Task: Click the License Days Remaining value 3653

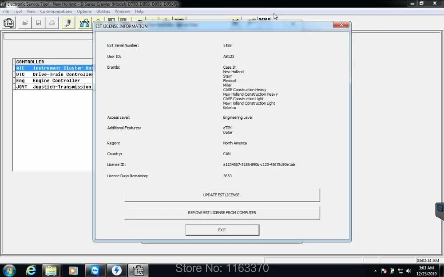Action: [227, 176]
